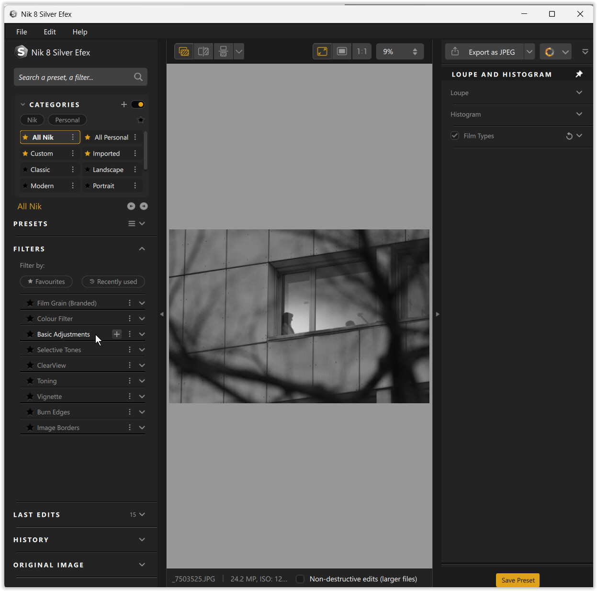This screenshot has height=591, width=597.
Task: Click the next preset arrow icon
Action: click(x=144, y=206)
